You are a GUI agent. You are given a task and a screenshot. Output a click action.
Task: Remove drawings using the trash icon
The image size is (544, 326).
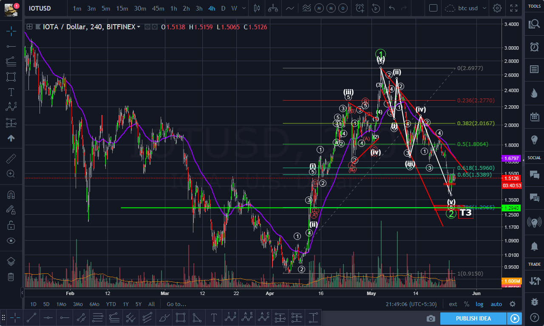tap(11, 277)
